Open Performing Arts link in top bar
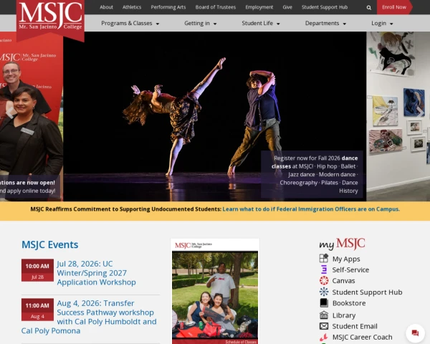Image resolution: width=430 pixels, height=344 pixels. pos(168,7)
